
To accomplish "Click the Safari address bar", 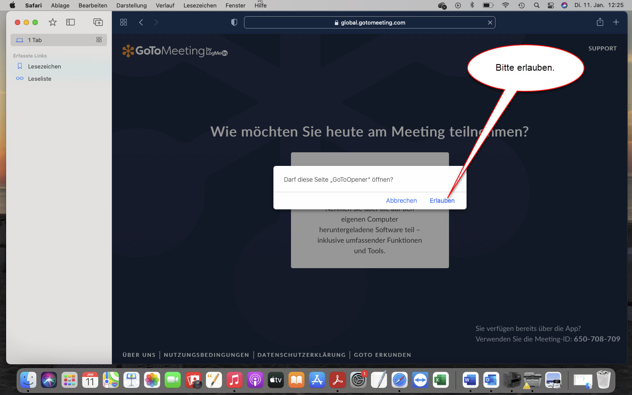I will [x=370, y=22].
